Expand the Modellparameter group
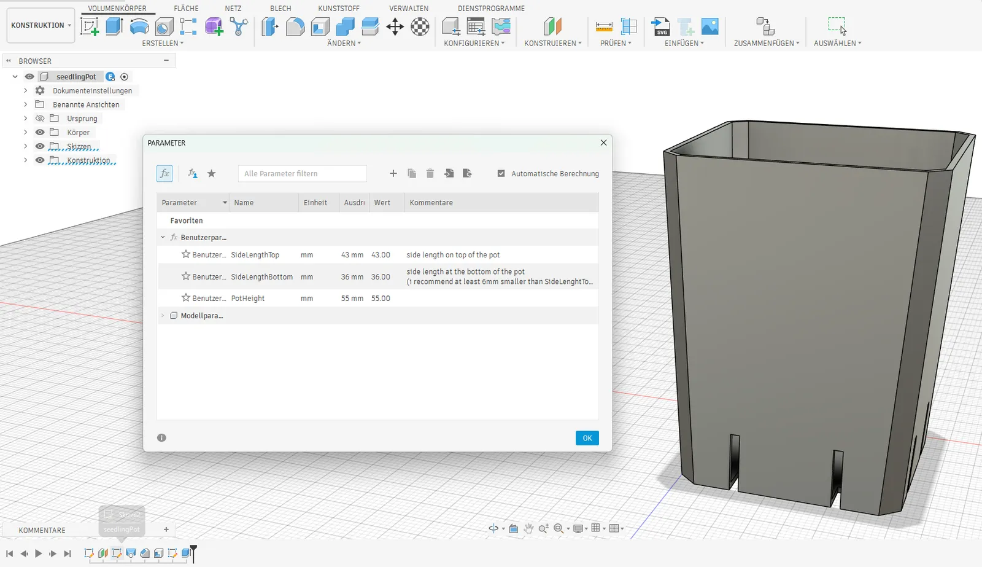 pyautogui.click(x=163, y=316)
